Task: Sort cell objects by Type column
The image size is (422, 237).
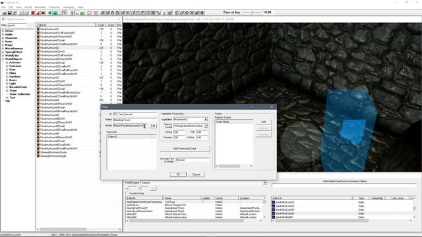Action: (x=361, y=198)
